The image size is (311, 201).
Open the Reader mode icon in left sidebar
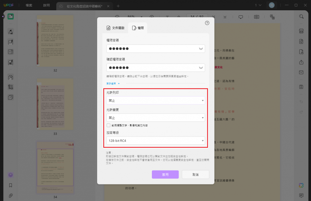[11, 16]
